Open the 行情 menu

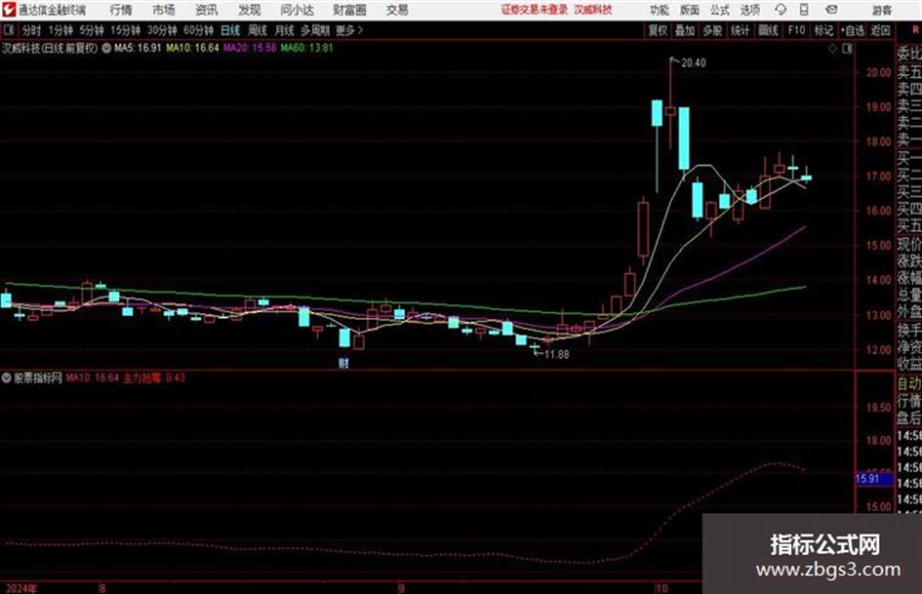tap(121, 10)
